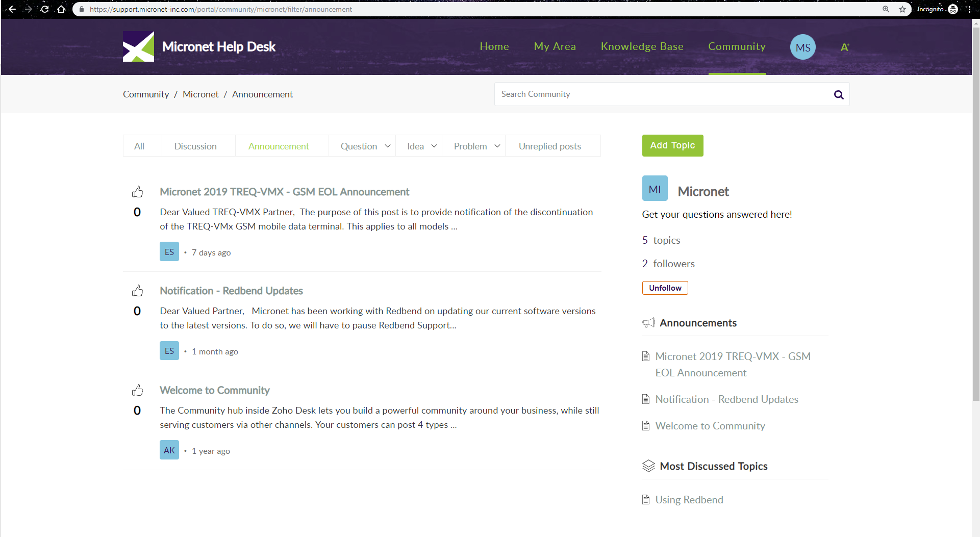Open Community in the top navigation
This screenshot has height=537, width=980.
[737, 46]
